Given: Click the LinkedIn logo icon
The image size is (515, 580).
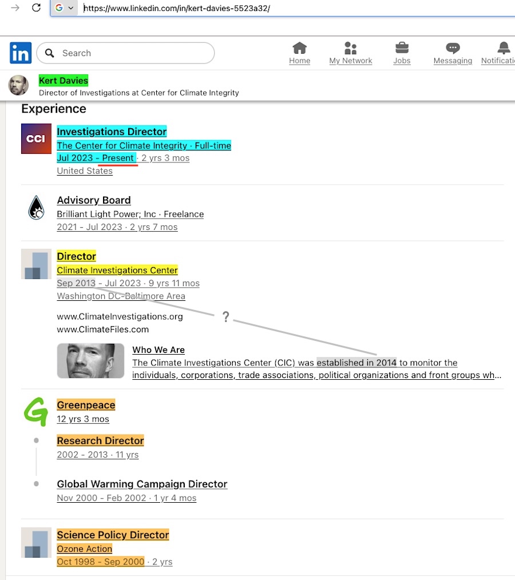Looking at the screenshot, I should pos(21,53).
